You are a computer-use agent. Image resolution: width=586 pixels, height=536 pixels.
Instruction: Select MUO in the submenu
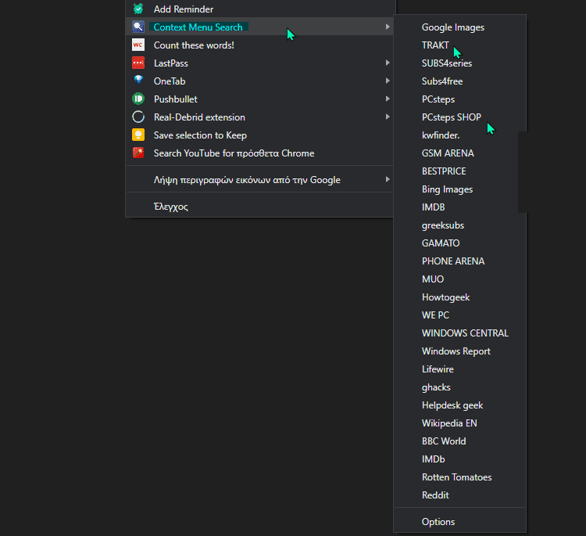point(460,279)
